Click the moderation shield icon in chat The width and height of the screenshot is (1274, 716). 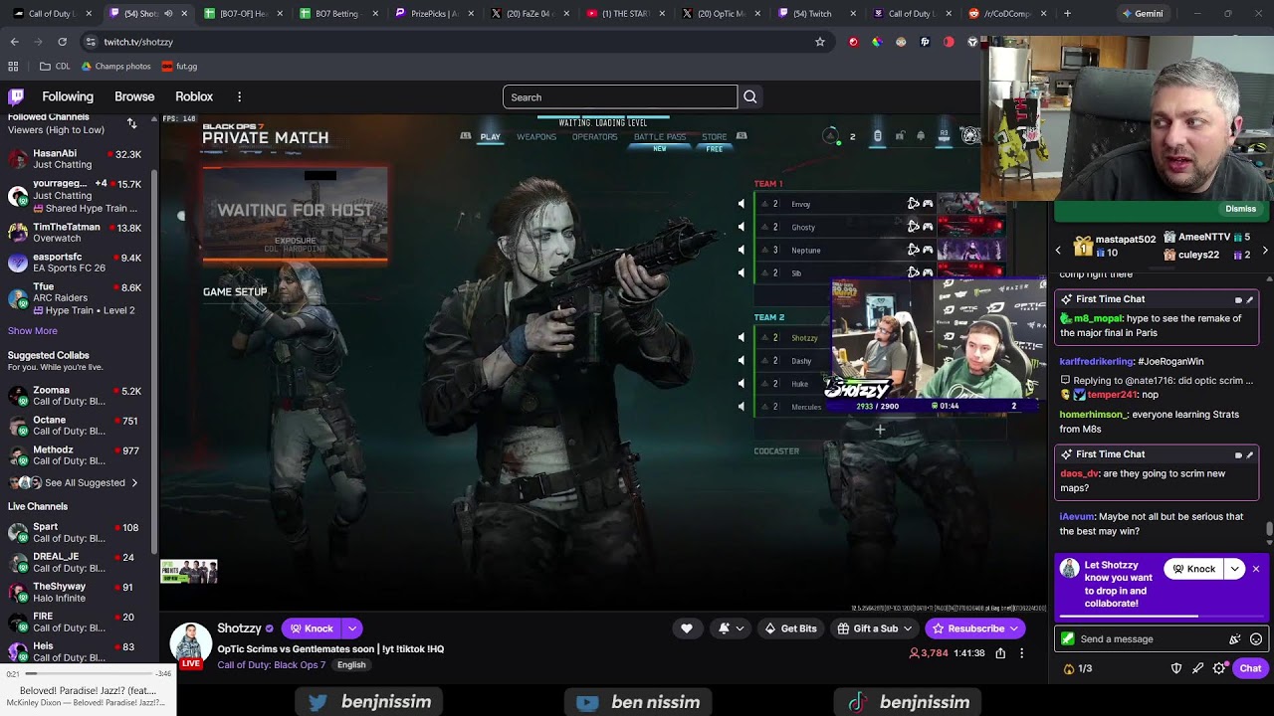[1176, 668]
